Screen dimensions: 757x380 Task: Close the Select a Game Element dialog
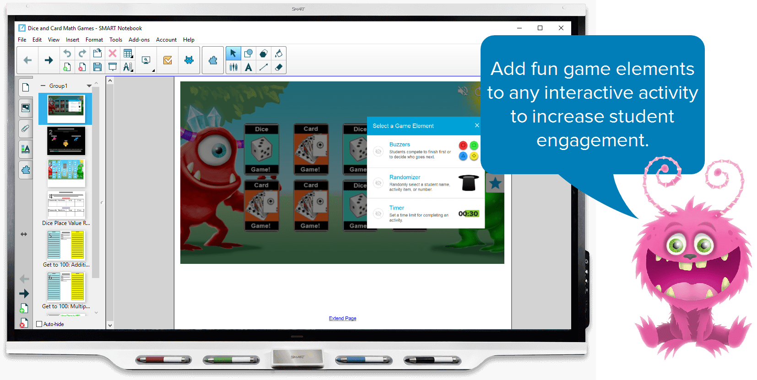point(477,125)
